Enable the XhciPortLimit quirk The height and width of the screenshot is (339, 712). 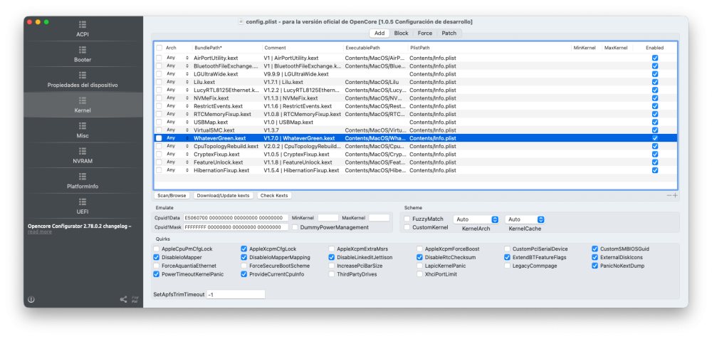(x=419, y=274)
